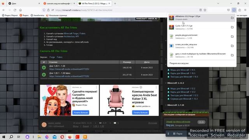
Task: Open download link ending 277225
Action: [69, 69]
